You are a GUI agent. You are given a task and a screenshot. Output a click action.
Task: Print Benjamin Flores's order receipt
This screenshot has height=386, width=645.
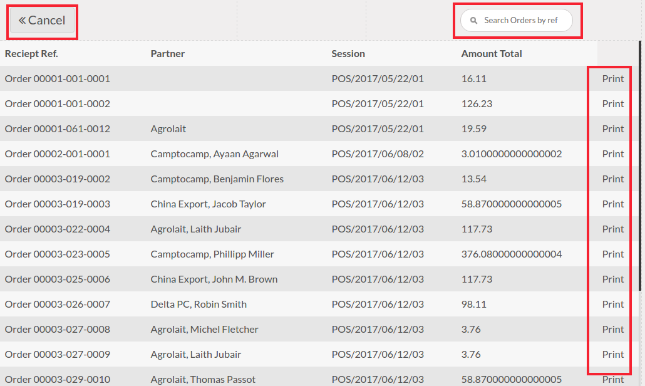click(613, 179)
